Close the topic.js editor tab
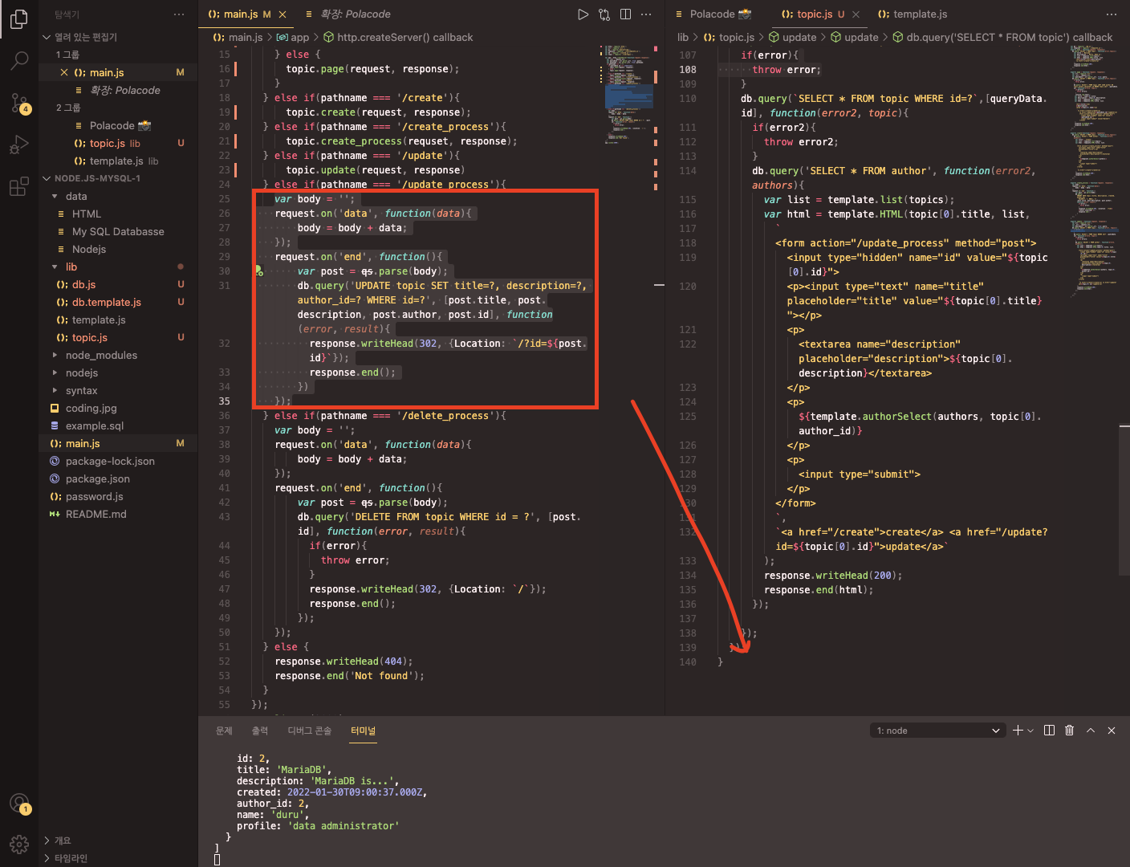The width and height of the screenshot is (1130, 867). [856, 14]
